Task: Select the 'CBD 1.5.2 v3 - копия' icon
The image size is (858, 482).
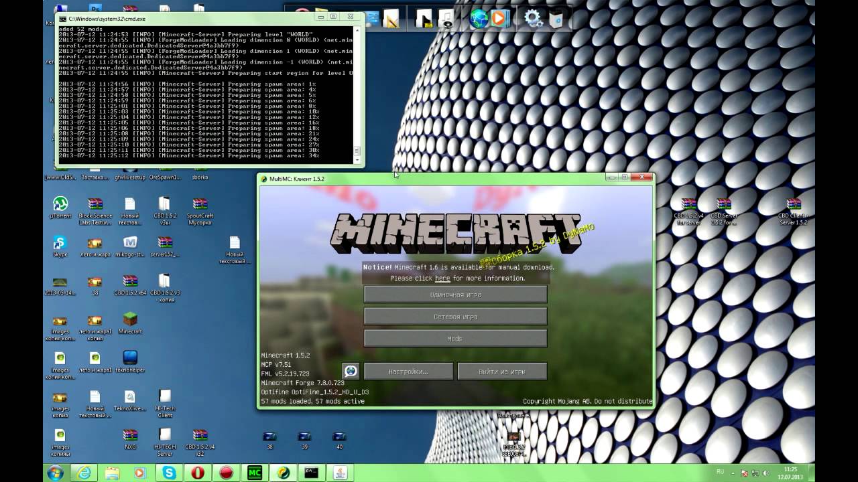Action: 165,288
